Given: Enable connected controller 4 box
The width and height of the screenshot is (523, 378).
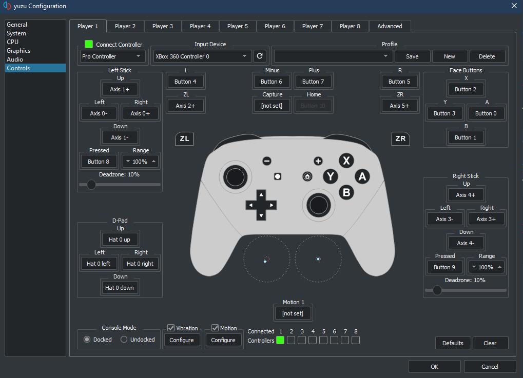Looking at the screenshot, I should tap(313, 340).
